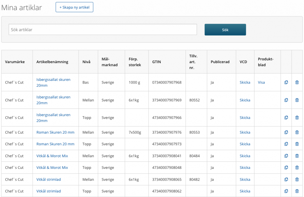Click Skicka for GTIN 47340007908048
Viewport: 304px width, 197px height.
pos(245,168)
